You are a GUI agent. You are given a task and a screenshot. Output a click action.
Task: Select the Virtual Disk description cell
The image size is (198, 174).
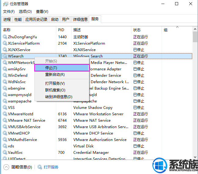83,146
